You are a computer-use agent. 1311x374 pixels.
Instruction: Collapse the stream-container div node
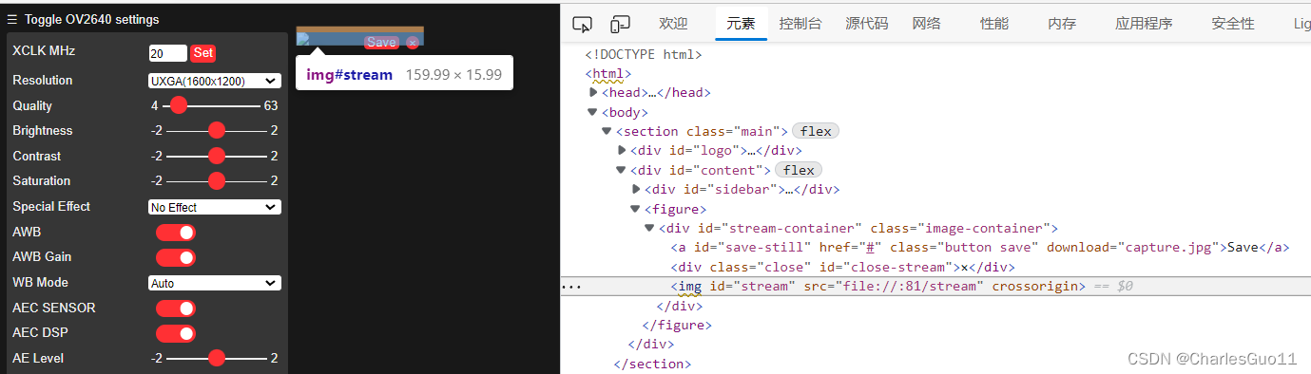650,228
